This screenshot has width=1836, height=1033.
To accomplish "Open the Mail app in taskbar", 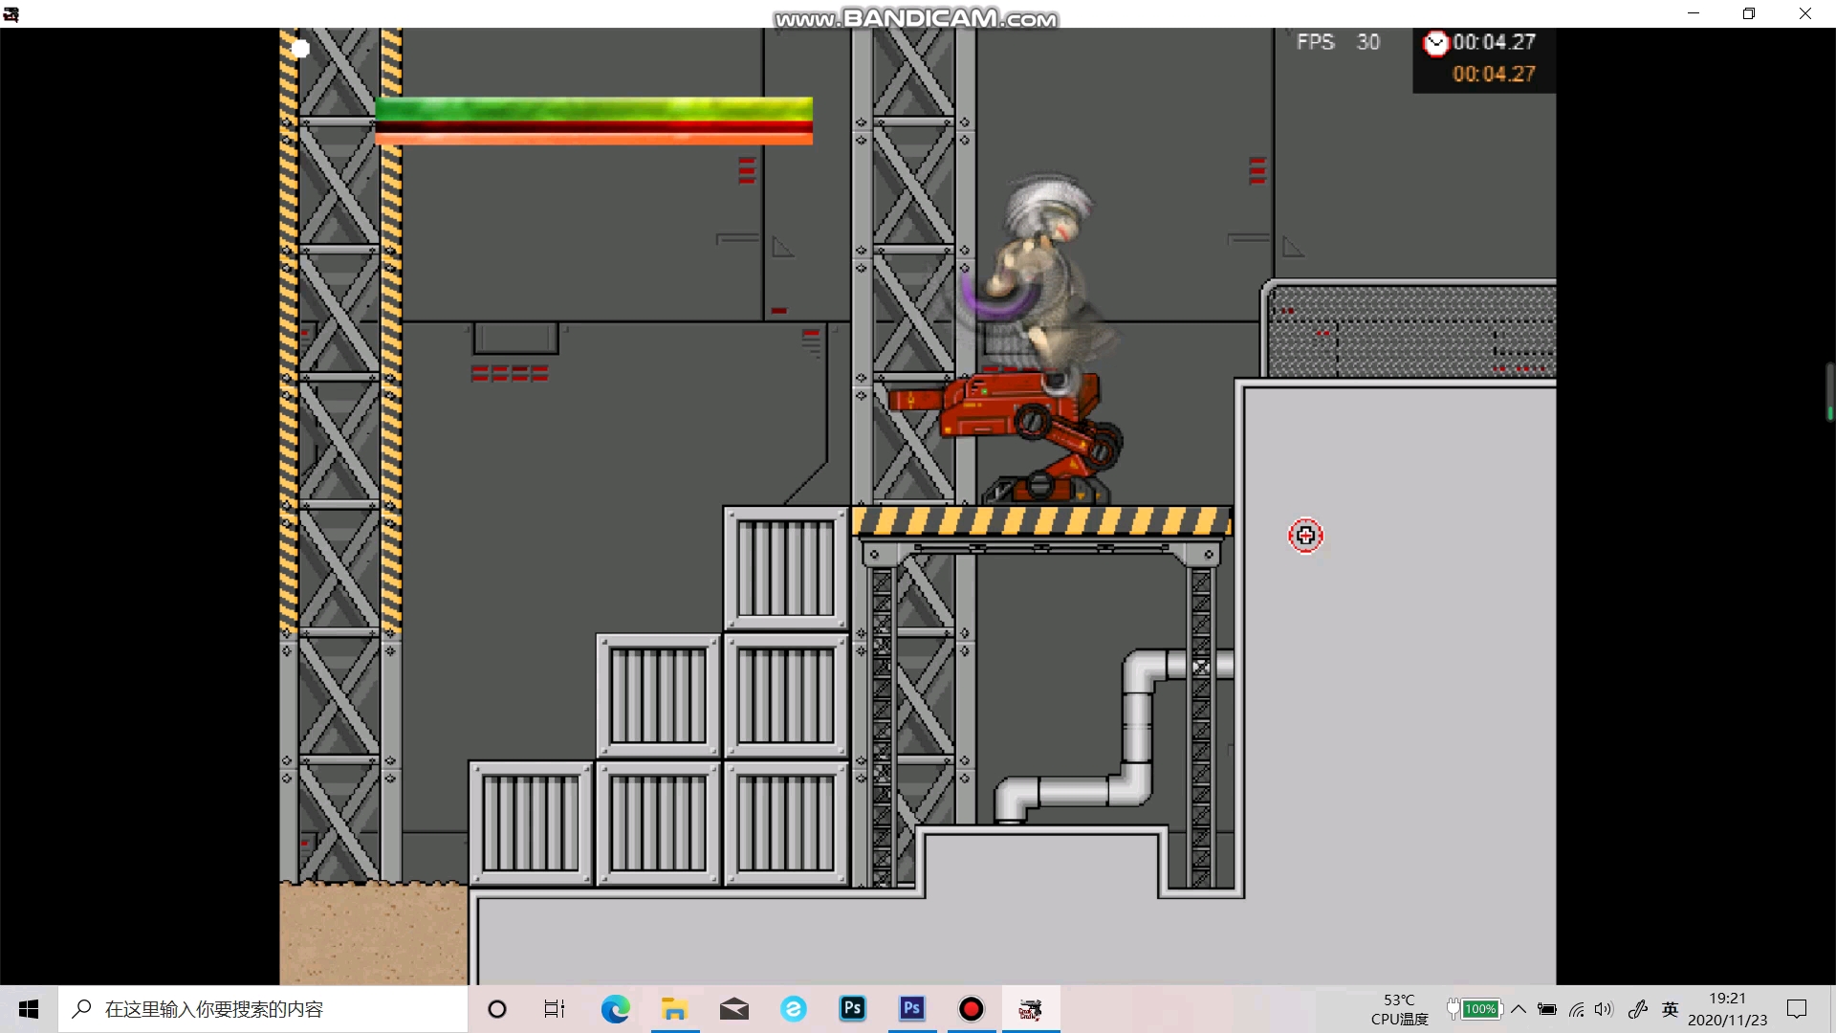I will pyautogui.click(x=733, y=1009).
